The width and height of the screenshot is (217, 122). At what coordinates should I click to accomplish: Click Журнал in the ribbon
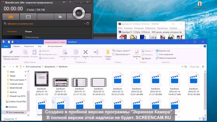click(x=146, y=58)
